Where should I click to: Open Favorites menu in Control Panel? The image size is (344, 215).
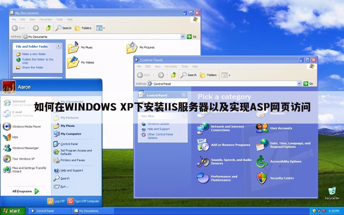[171, 66]
